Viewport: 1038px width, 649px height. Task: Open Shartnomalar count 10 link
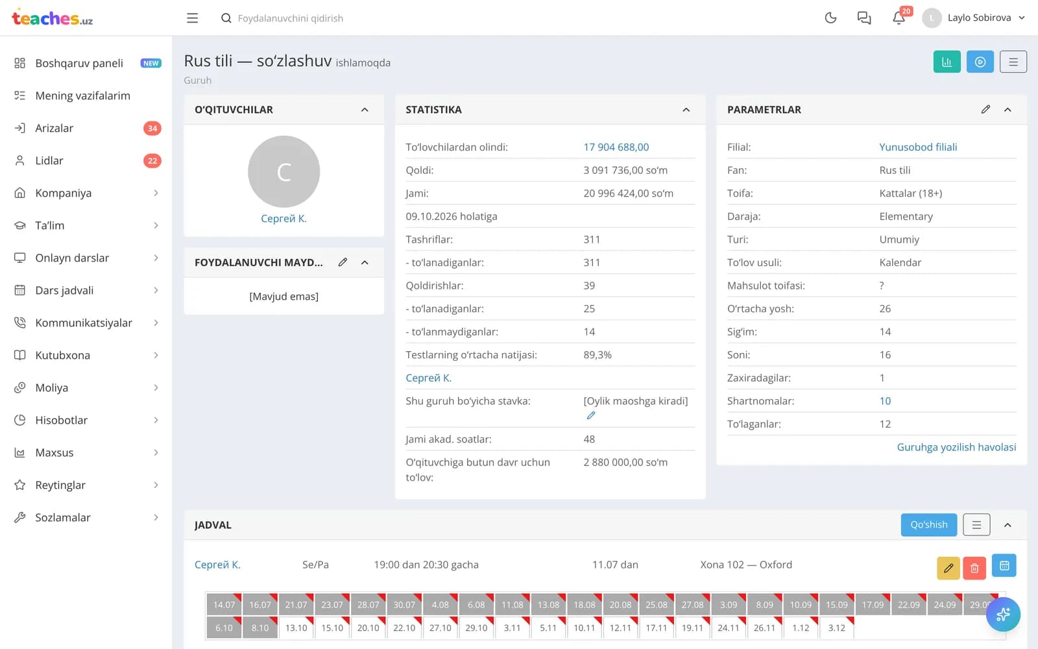[885, 401]
